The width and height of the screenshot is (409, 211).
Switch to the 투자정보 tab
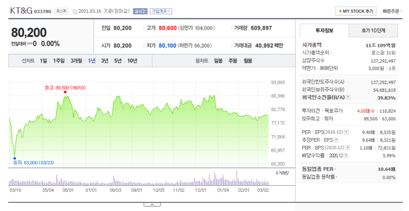coord(324,30)
